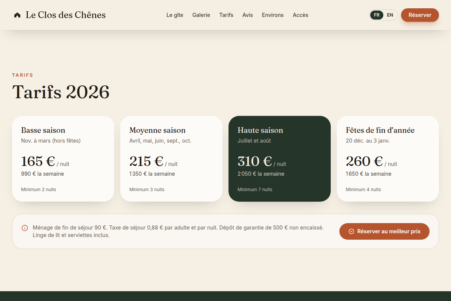Switch language to EN
The image size is (451, 301).
pos(390,15)
